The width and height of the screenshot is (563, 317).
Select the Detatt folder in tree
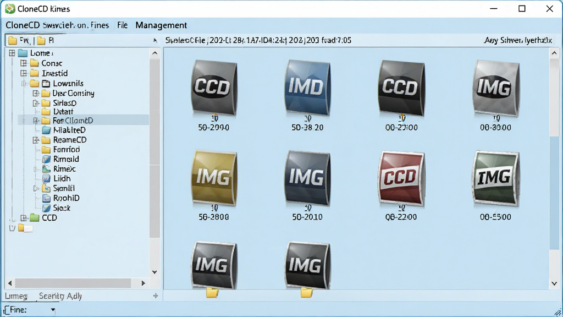63,112
